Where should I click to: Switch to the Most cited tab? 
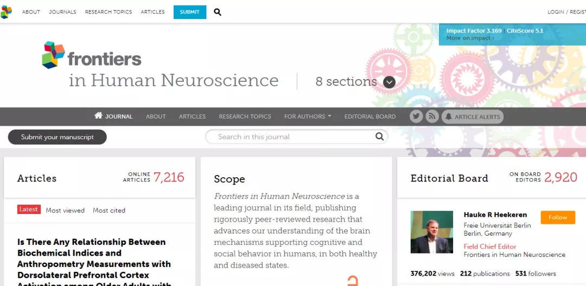click(x=109, y=210)
